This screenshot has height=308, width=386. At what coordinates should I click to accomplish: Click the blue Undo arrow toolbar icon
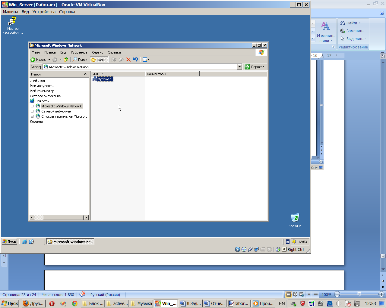click(x=136, y=60)
